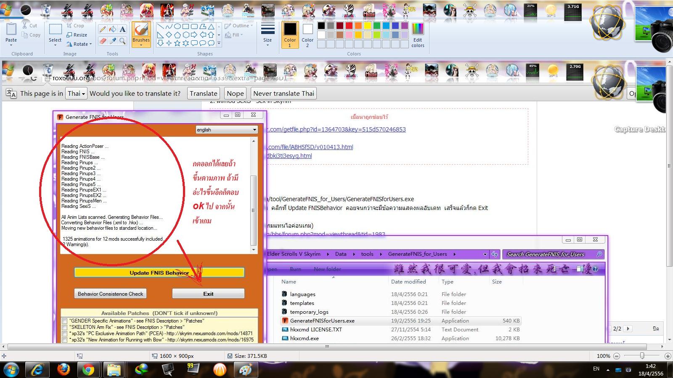Viewport: 673px width, 378px height.
Task: Open the Rotate dropdown menu
Action: 79,44
